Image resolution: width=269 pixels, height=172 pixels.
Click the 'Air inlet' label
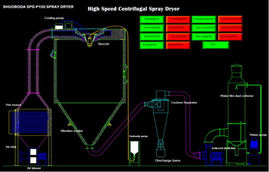tap(10, 147)
